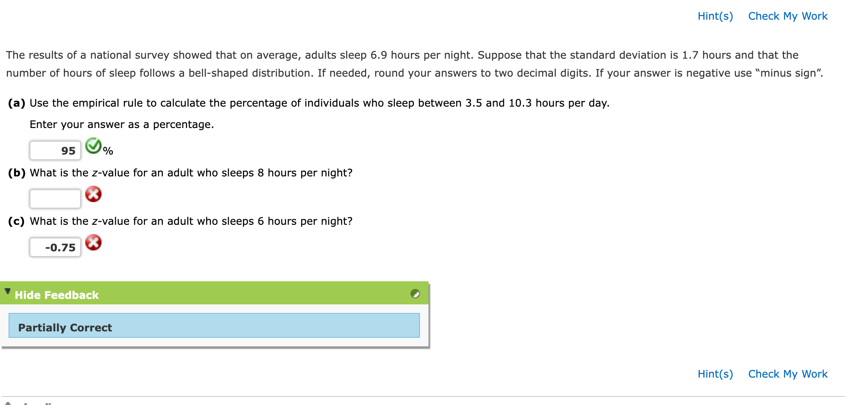The width and height of the screenshot is (845, 405).
Task: Click the answer box showing -0.75
Action: [x=54, y=246]
